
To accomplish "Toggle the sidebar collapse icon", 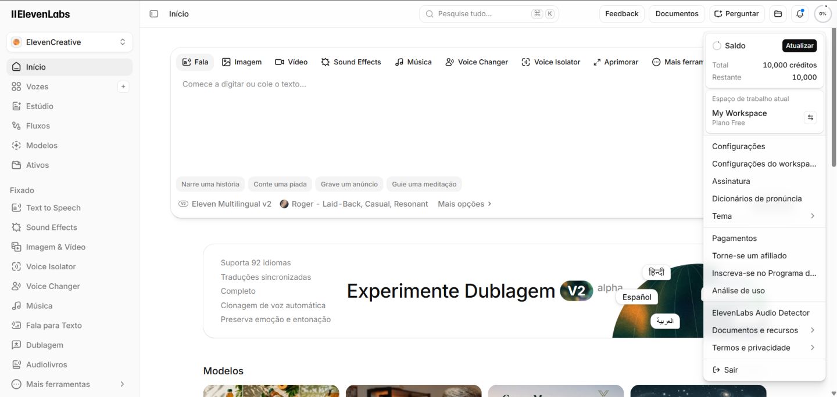I will 154,14.
